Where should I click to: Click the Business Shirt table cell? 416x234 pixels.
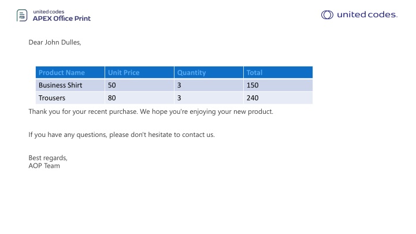point(70,85)
